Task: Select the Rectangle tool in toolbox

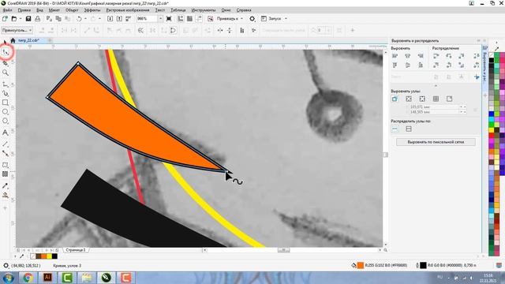Action: click(6, 103)
